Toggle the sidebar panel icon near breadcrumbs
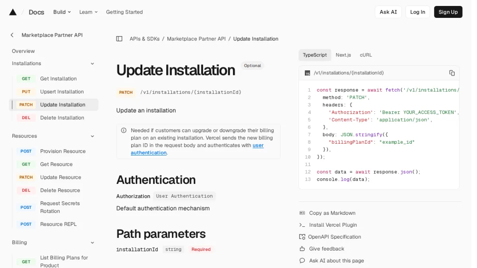This screenshot has height=268, width=477. (x=119, y=39)
